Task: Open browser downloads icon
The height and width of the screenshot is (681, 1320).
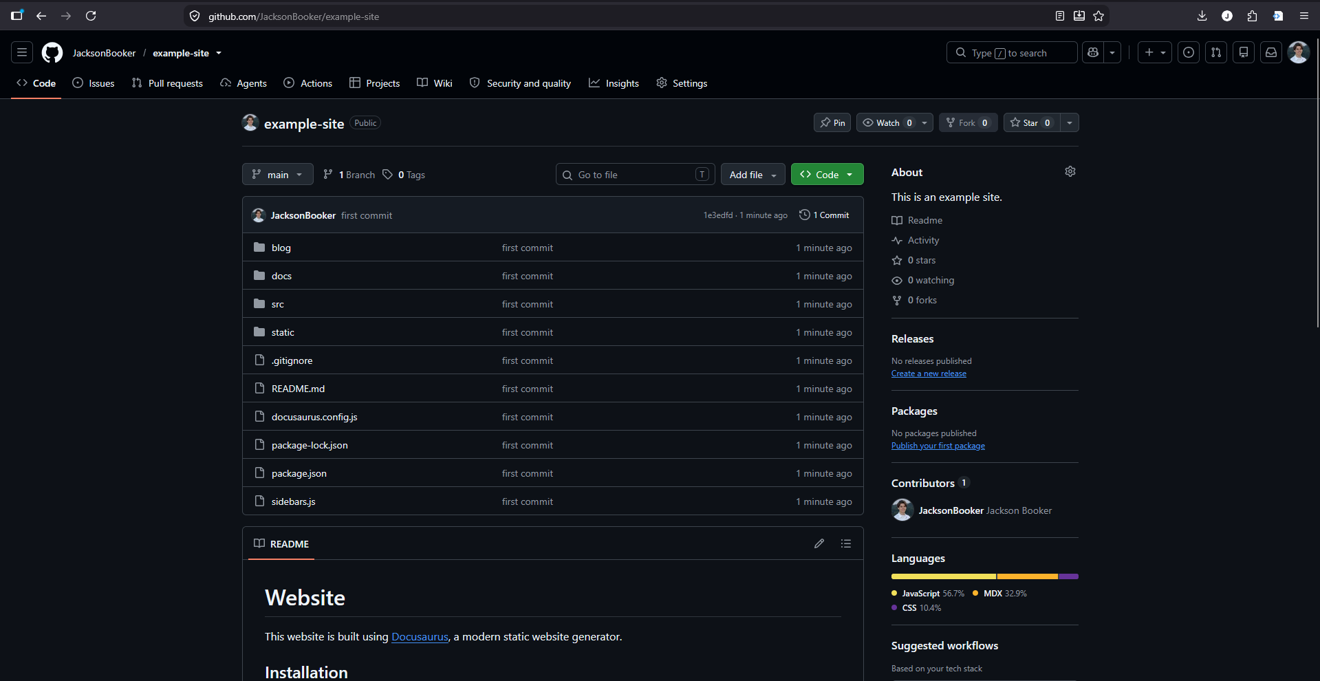Action: click(x=1202, y=16)
